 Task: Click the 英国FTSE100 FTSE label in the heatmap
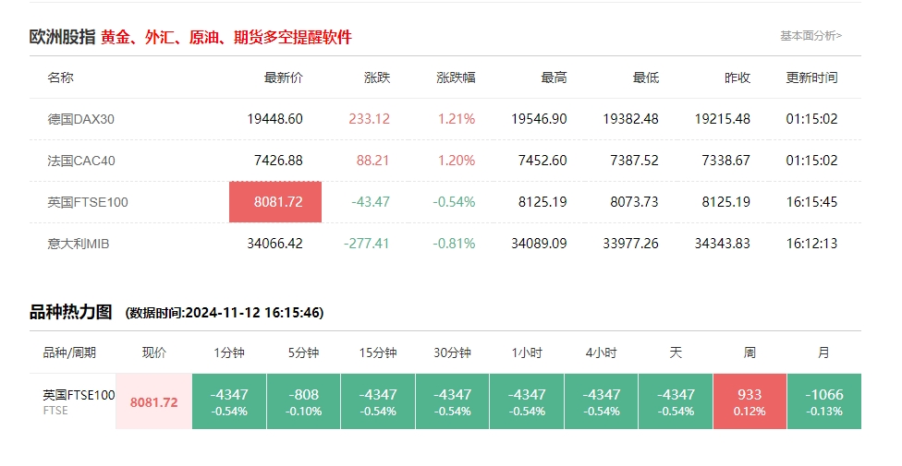click(x=79, y=401)
